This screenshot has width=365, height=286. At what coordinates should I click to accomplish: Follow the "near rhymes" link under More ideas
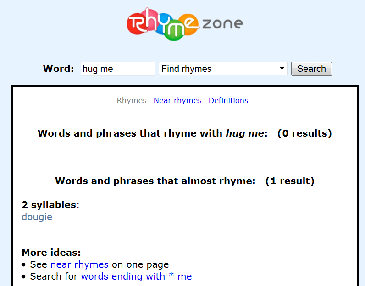[x=79, y=264]
